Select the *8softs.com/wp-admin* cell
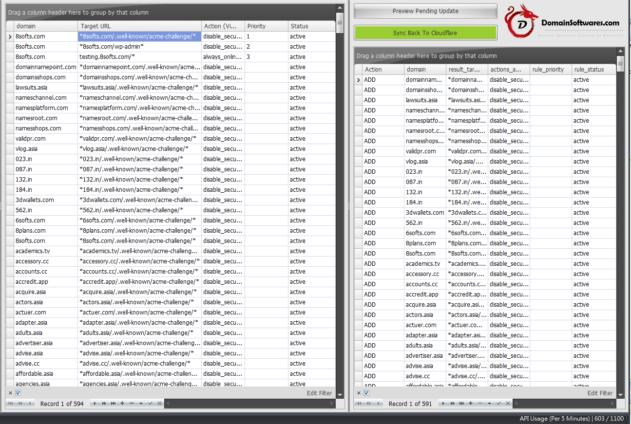631x424 pixels. 139,46
